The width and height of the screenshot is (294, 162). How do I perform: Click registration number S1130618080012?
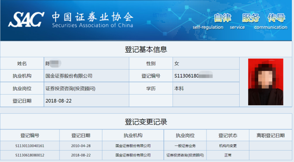click(x=30, y=155)
